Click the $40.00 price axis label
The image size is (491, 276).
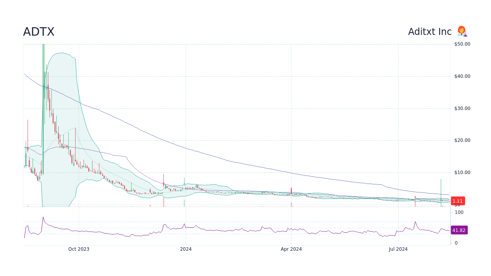coord(462,76)
